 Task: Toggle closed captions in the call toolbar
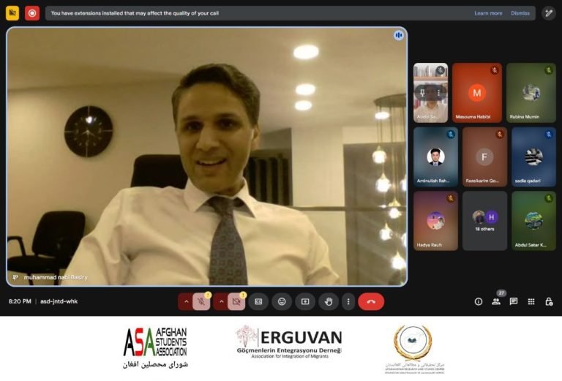click(258, 301)
